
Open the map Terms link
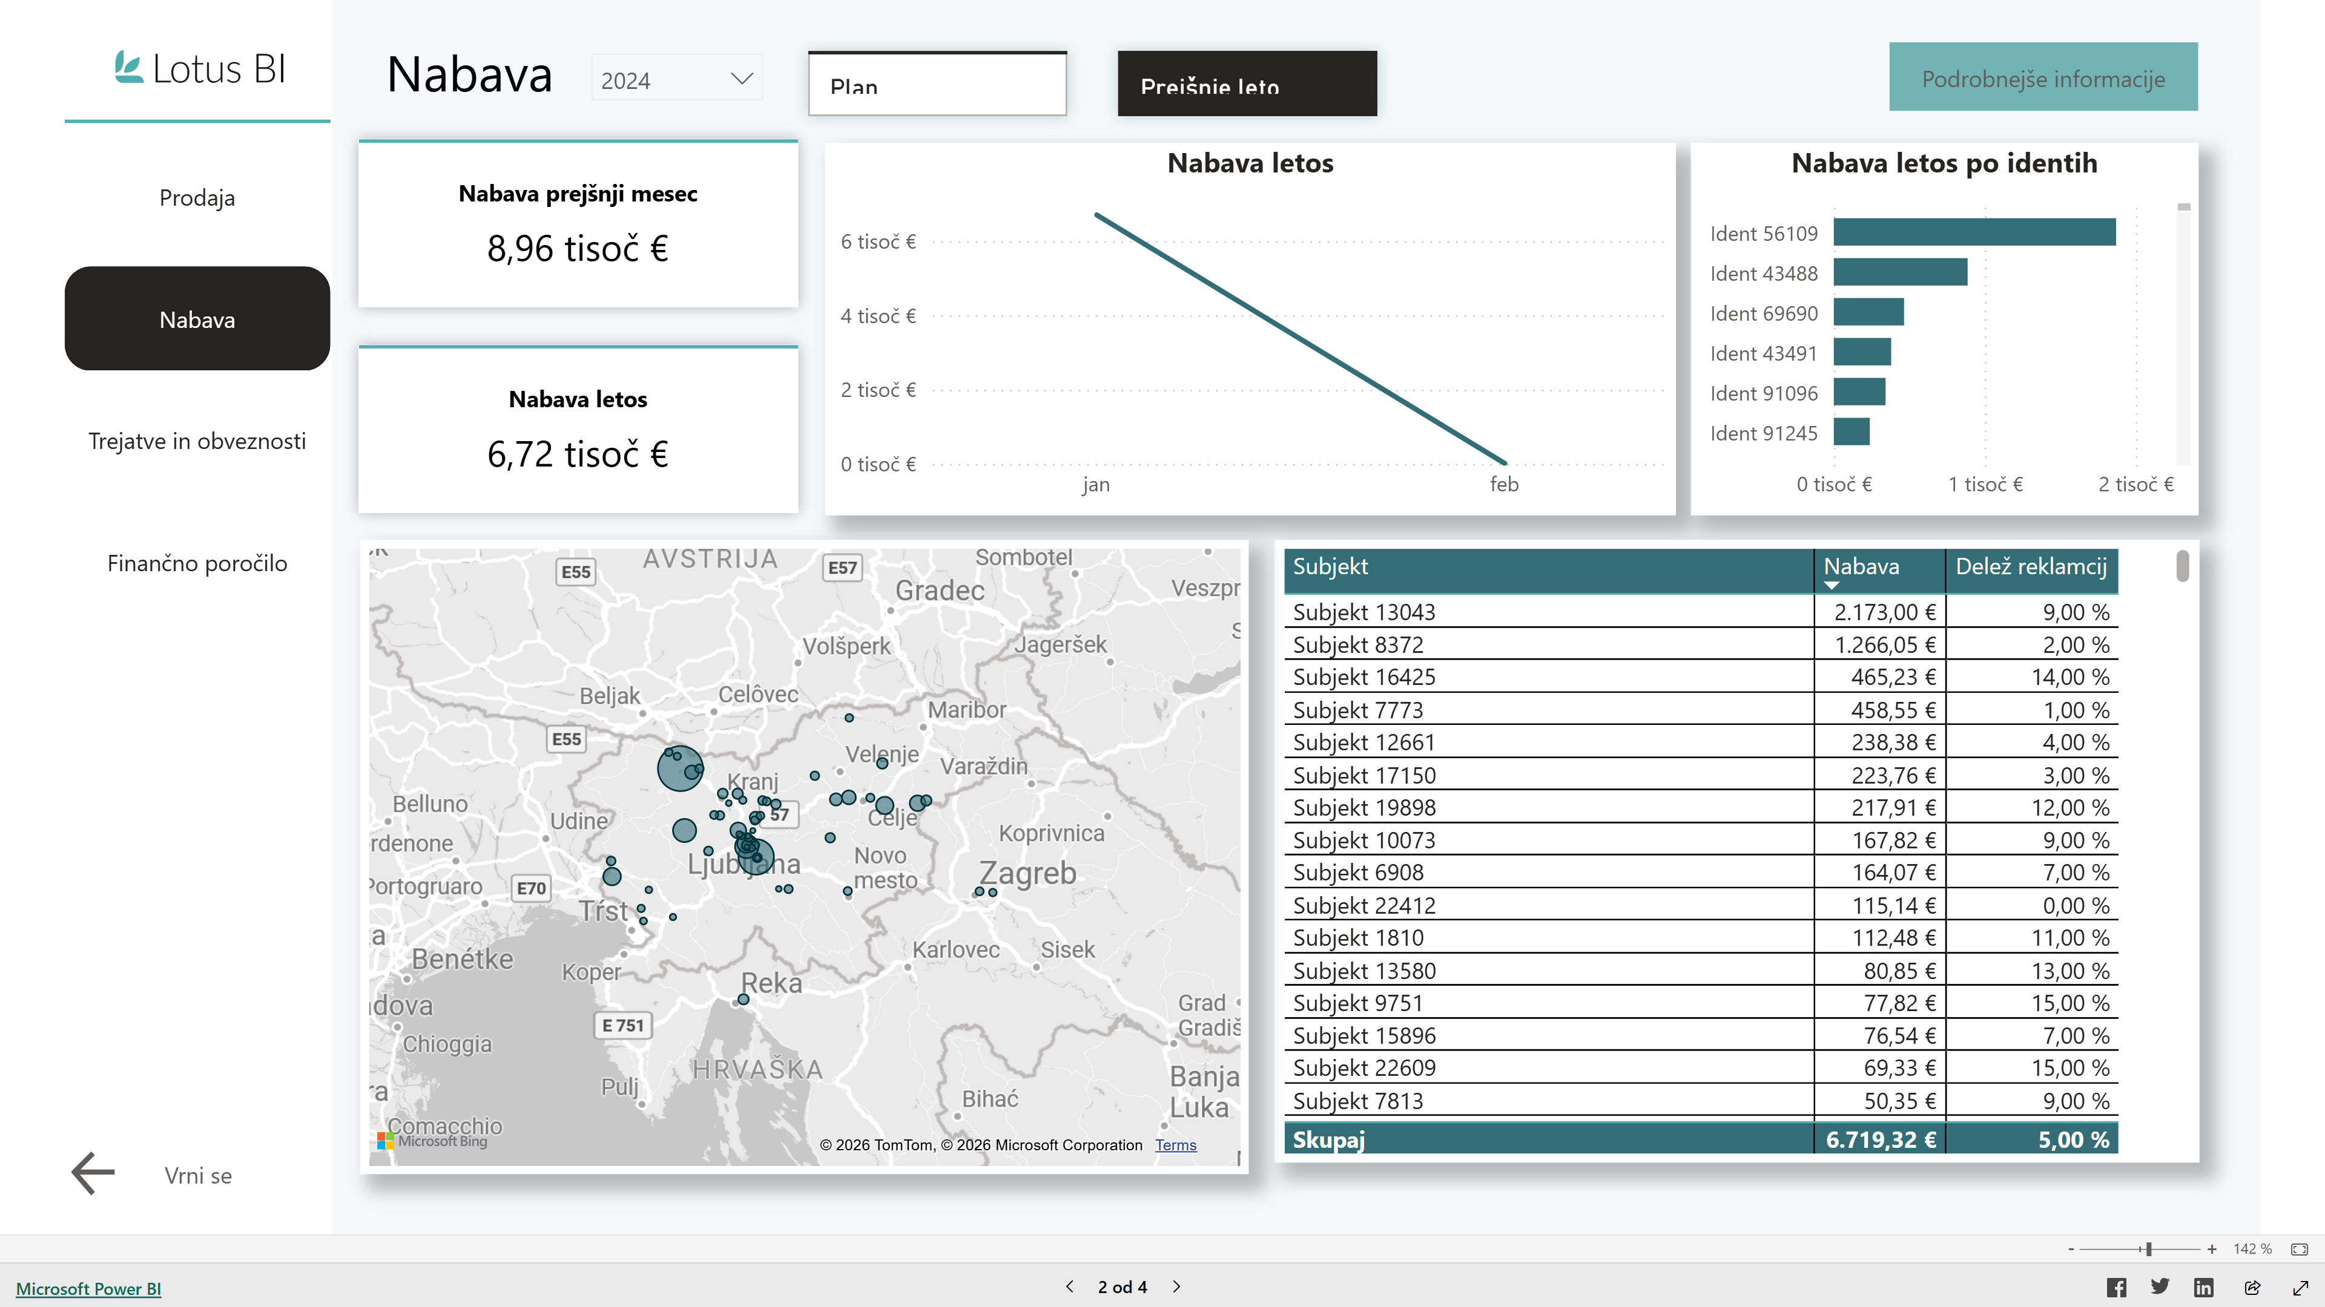(x=1175, y=1145)
